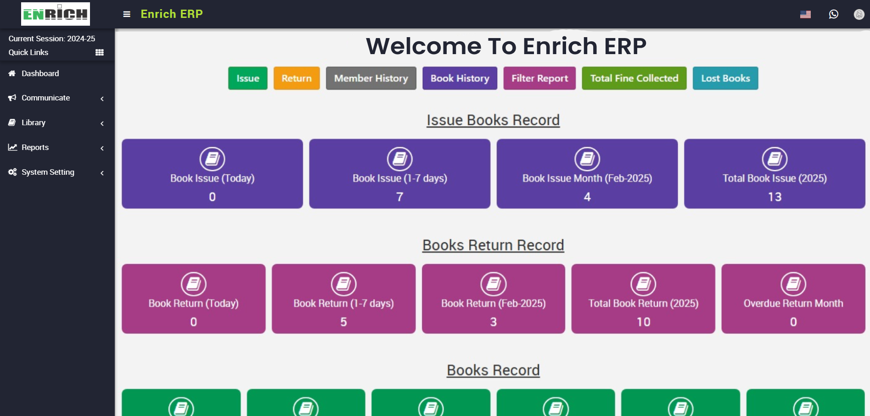Click the Enrich logo
The image size is (870, 416).
coord(56,14)
